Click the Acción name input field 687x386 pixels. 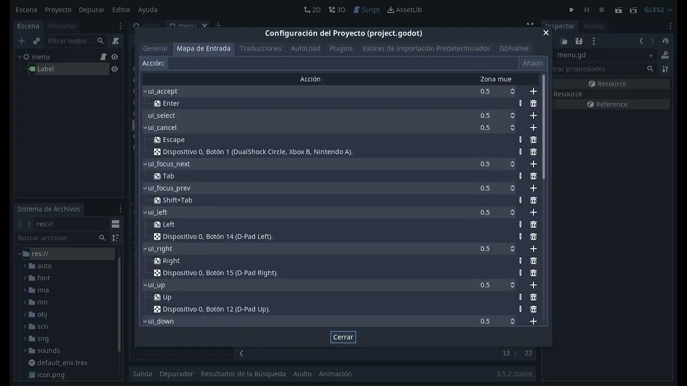[343, 63]
